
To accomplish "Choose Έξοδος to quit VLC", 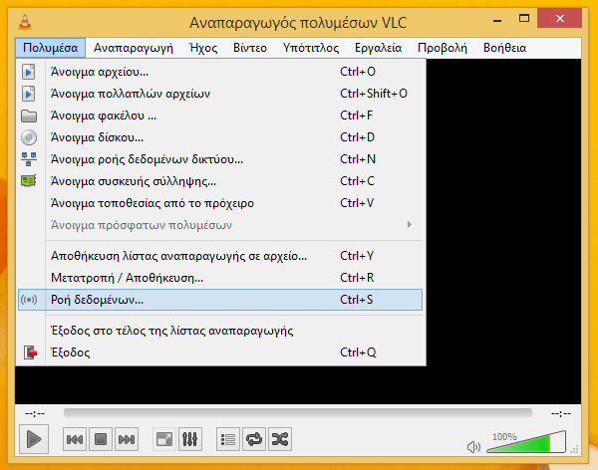I will (x=220, y=352).
